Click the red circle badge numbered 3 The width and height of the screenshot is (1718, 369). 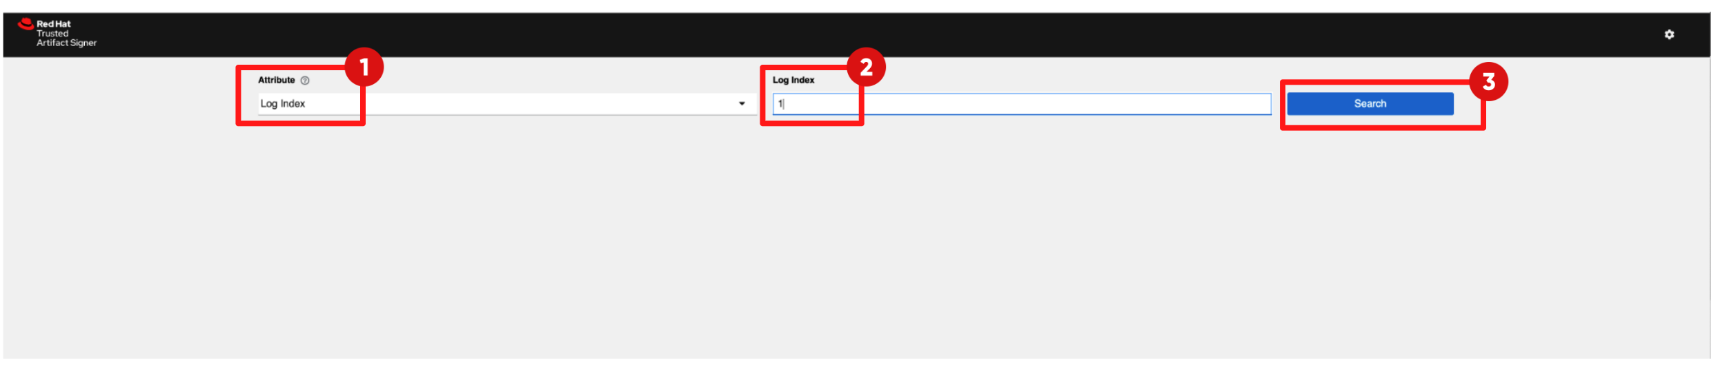pyautogui.click(x=1488, y=82)
